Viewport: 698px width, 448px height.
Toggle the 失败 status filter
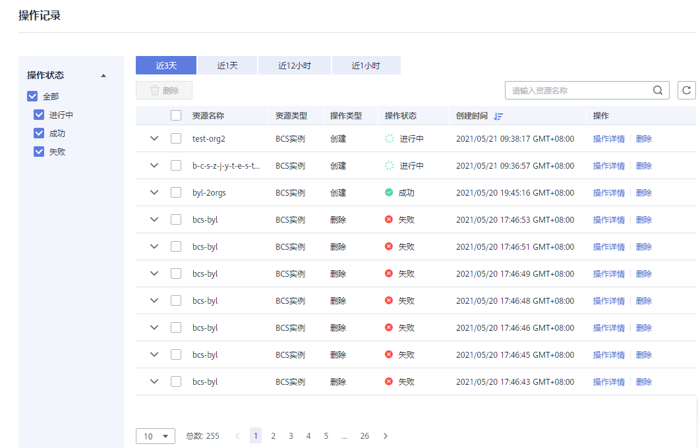pyautogui.click(x=39, y=152)
